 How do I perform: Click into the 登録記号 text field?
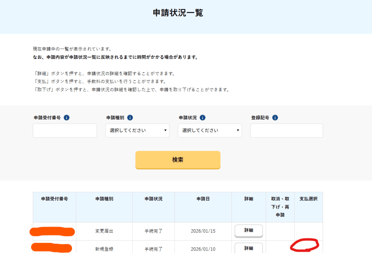286,130
